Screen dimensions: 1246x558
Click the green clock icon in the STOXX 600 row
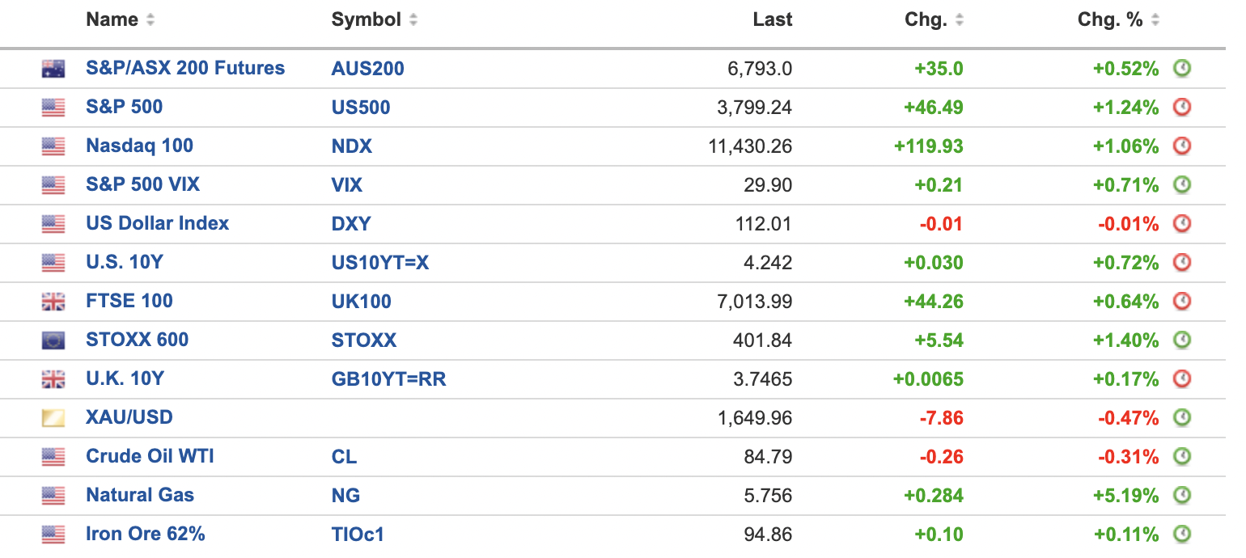[1182, 340]
